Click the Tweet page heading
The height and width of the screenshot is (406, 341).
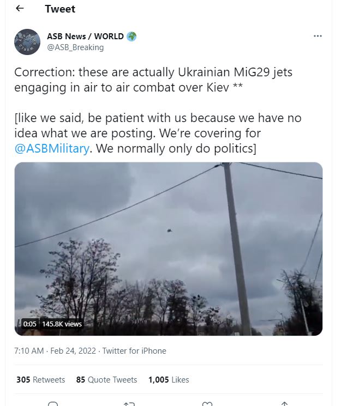pyautogui.click(x=60, y=9)
